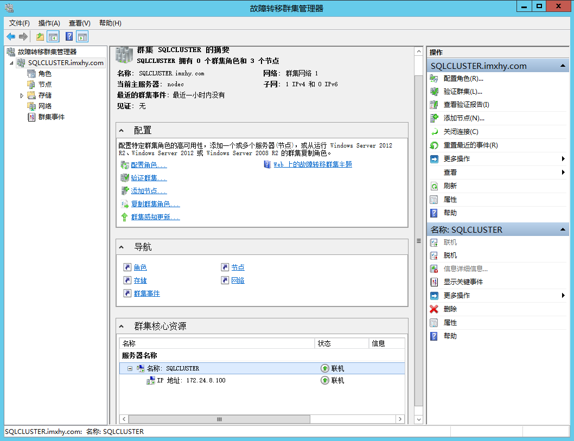Click the Up one level folder icon
The image size is (574, 441).
[40, 36]
